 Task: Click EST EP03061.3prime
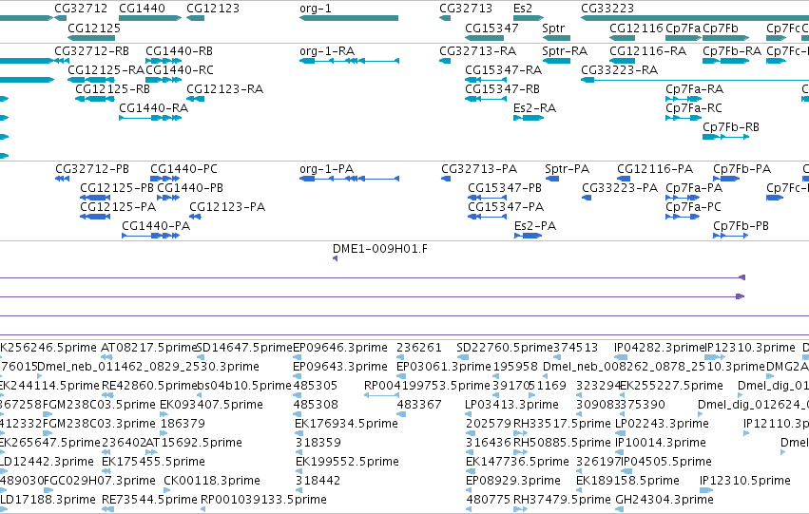(444, 367)
